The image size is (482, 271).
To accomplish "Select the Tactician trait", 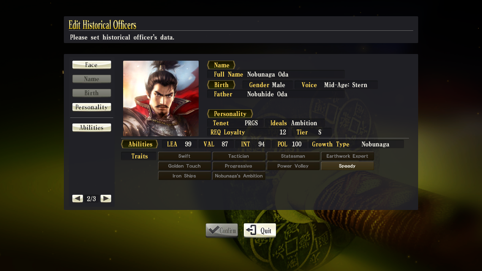I will [239, 156].
